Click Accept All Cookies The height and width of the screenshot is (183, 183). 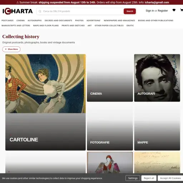(170, 178)
